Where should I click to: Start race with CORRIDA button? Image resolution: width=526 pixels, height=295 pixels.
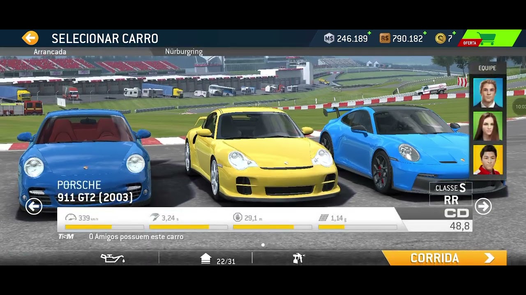445,258
